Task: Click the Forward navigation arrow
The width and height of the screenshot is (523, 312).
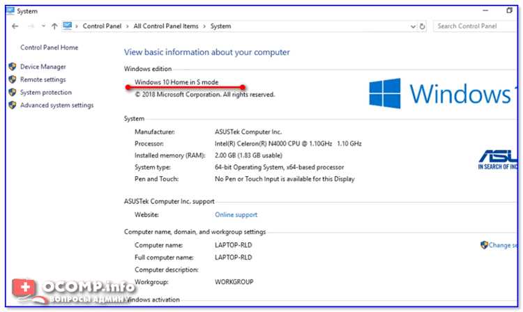Action: tap(31, 26)
